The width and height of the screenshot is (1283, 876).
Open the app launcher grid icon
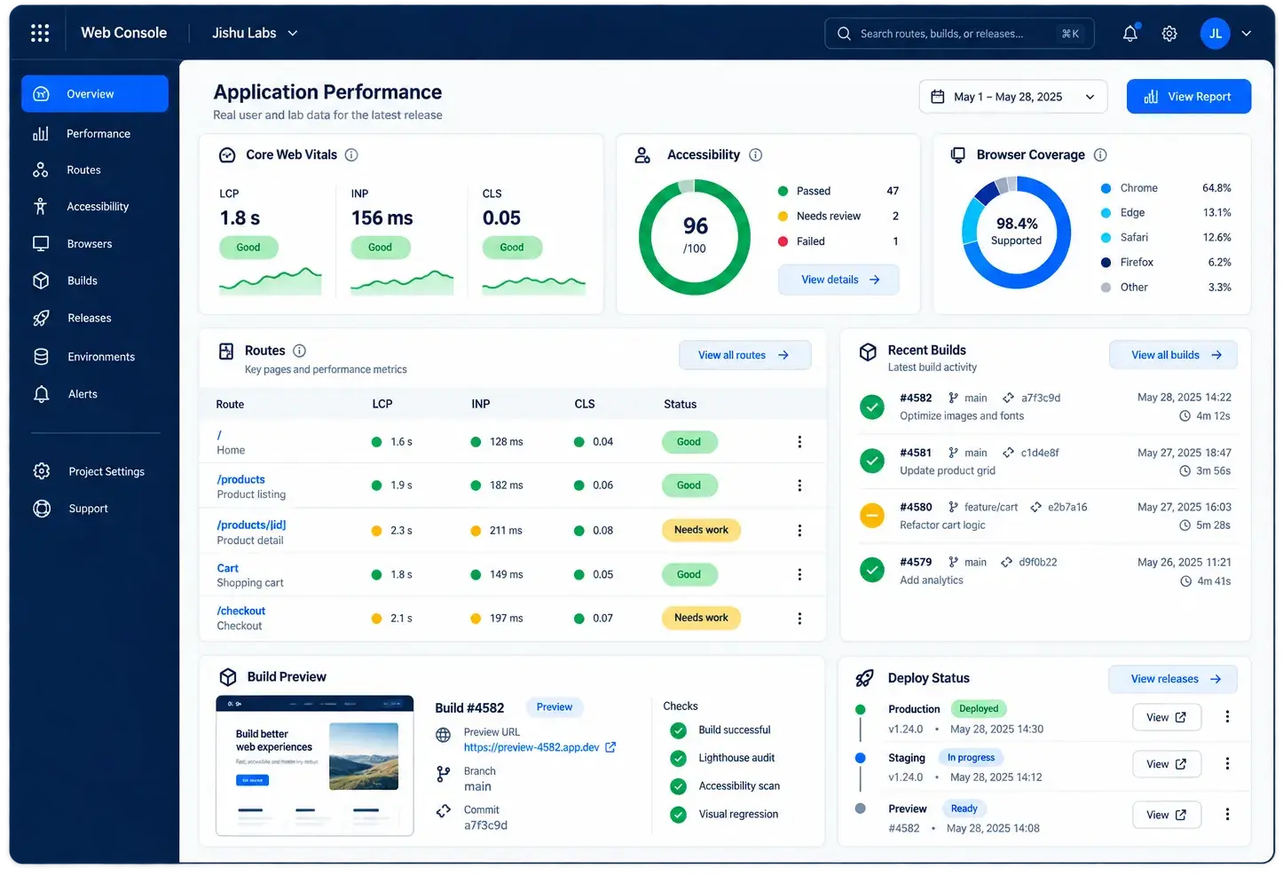tap(40, 33)
